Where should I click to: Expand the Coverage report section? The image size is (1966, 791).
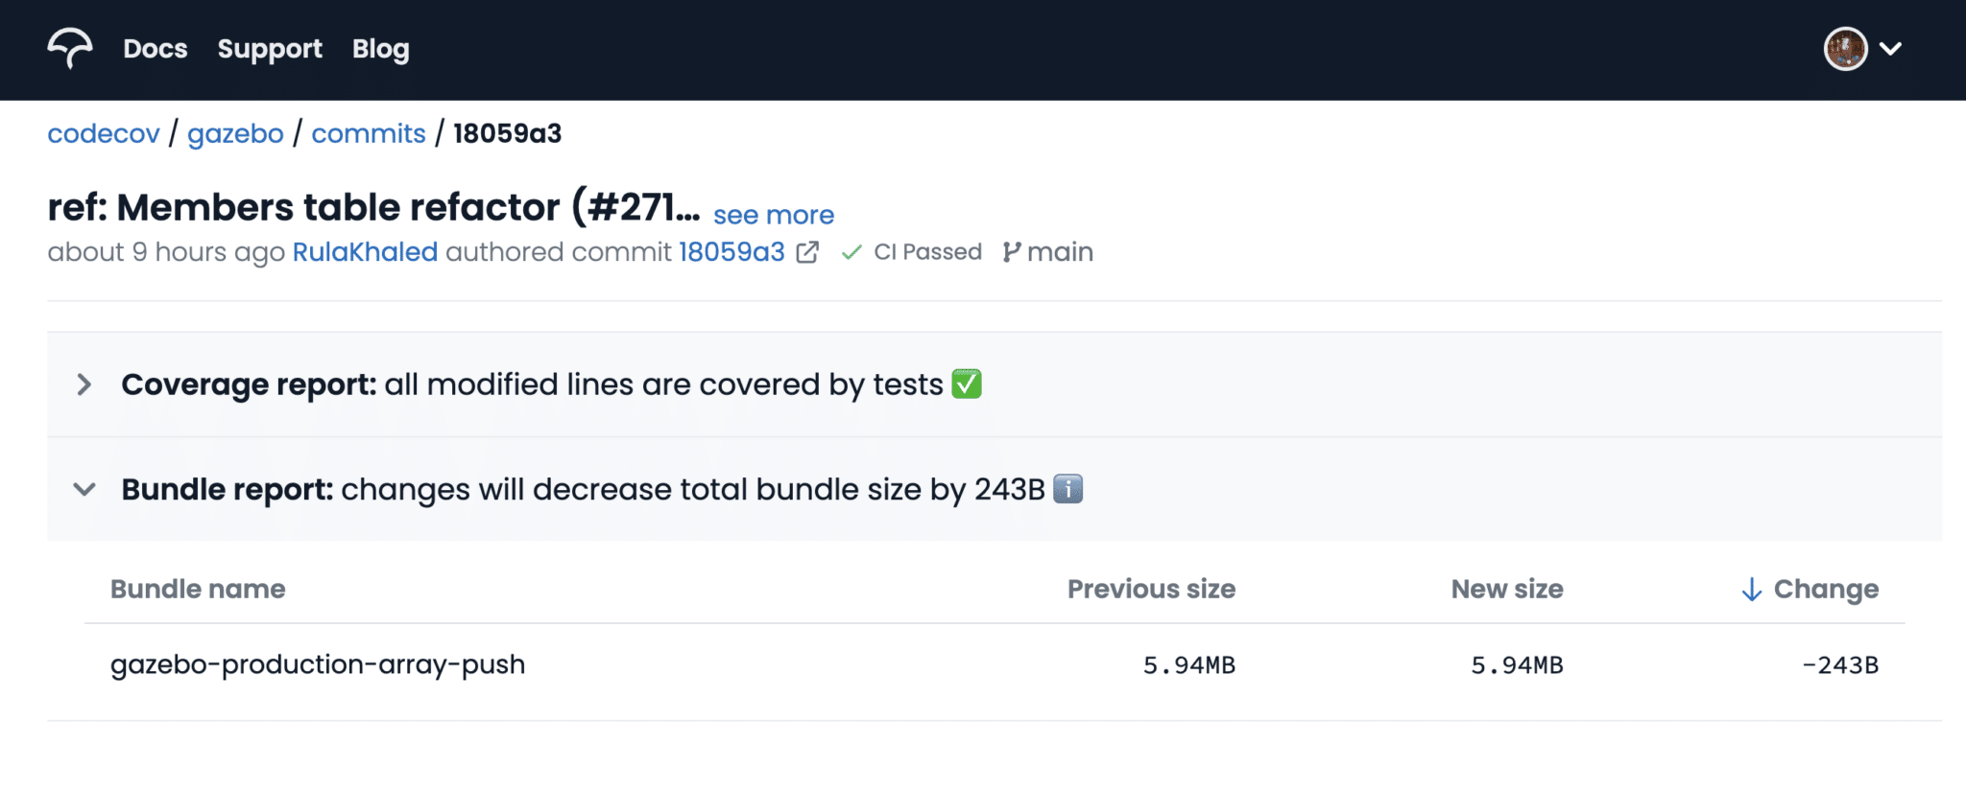click(85, 384)
